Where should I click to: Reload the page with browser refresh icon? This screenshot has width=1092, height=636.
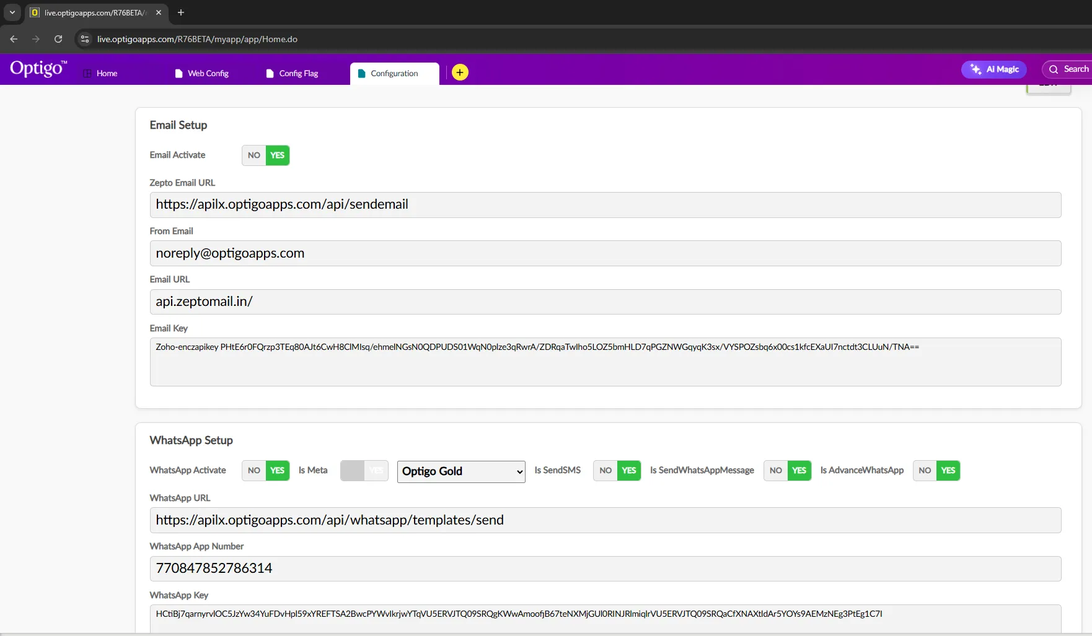point(58,39)
